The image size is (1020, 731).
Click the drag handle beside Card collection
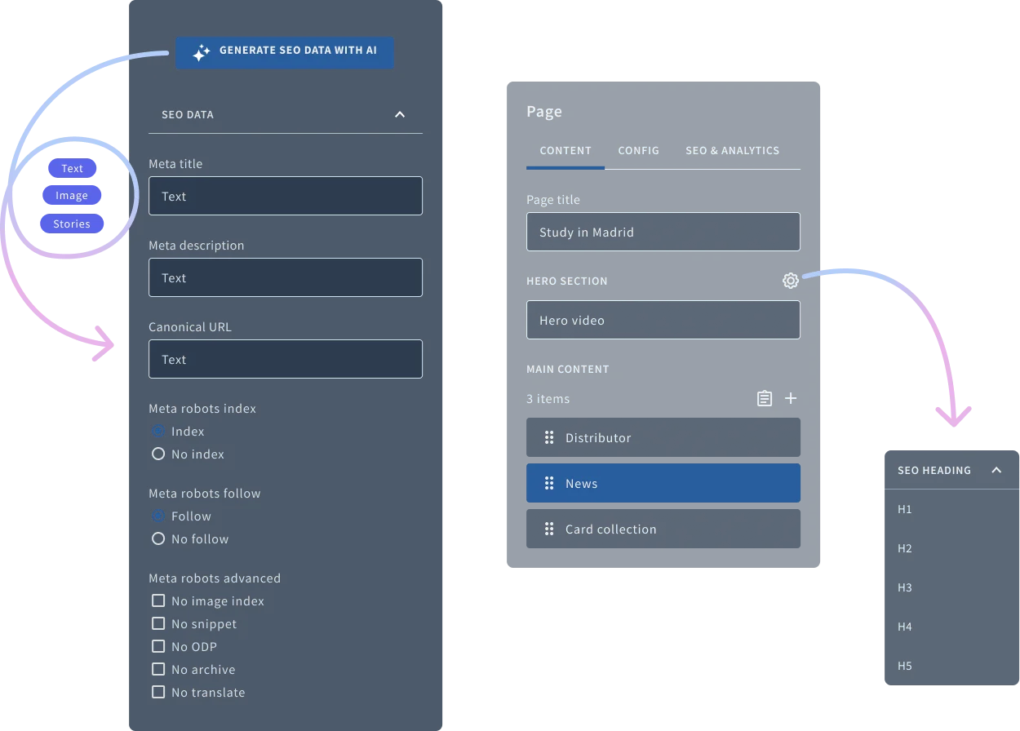[x=549, y=529]
